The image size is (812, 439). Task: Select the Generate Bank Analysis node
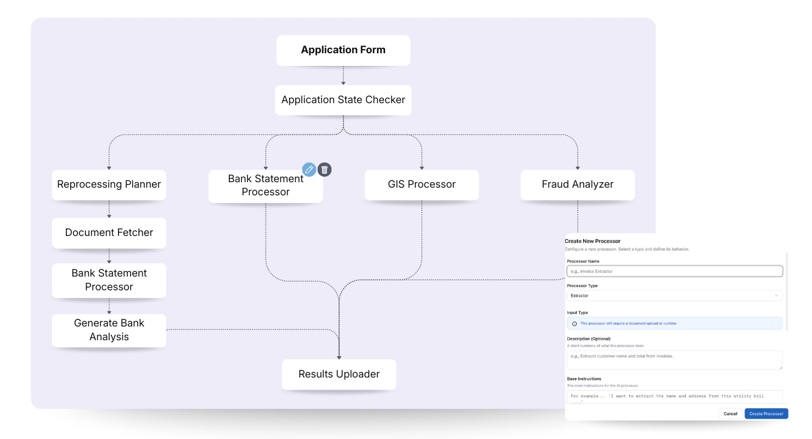click(x=109, y=330)
